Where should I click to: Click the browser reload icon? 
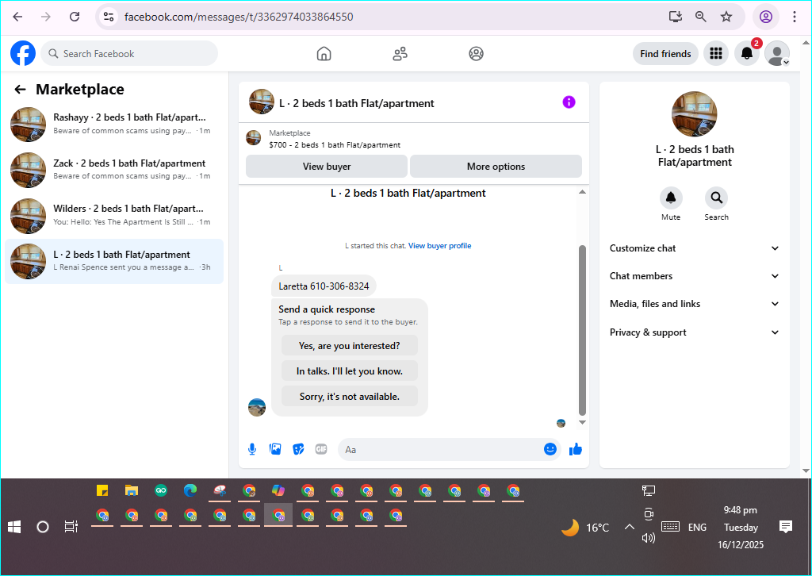[75, 17]
